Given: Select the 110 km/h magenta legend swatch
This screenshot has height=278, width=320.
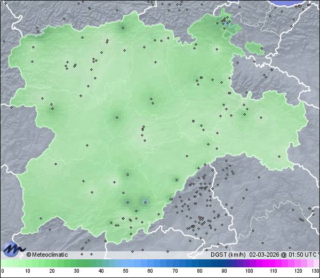Looking at the screenshot, I should point(273,263).
